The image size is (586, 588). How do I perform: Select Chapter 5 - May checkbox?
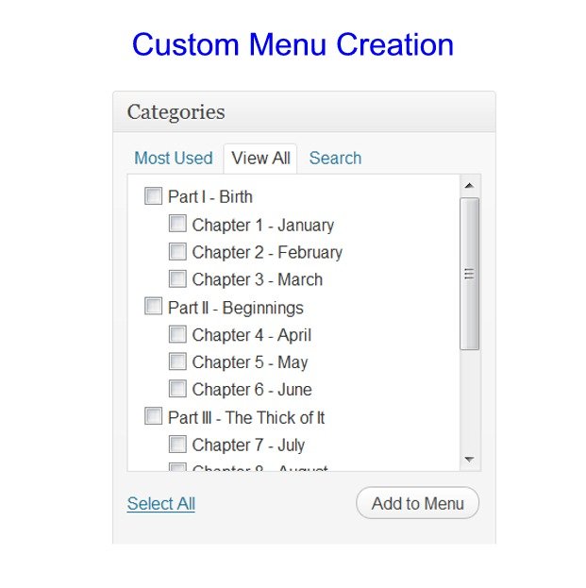(177, 361)
